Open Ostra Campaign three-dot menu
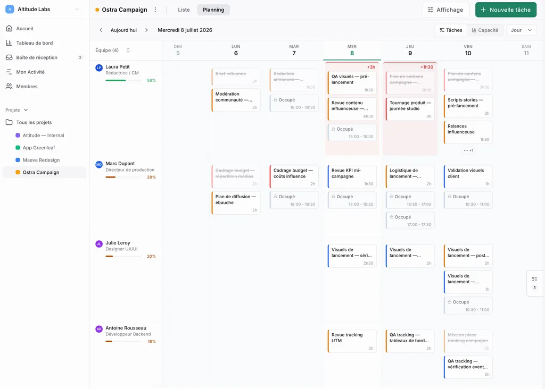Image resolution: width=545 pixels, height=389 pixels. point(155,10)
